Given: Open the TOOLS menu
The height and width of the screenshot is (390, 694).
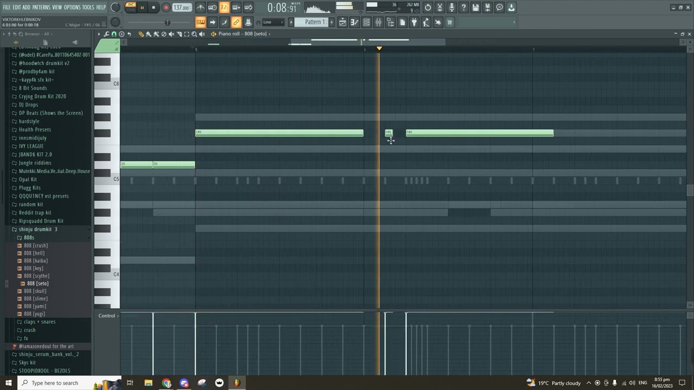Looking at the screenshot, I should (88, 7).
